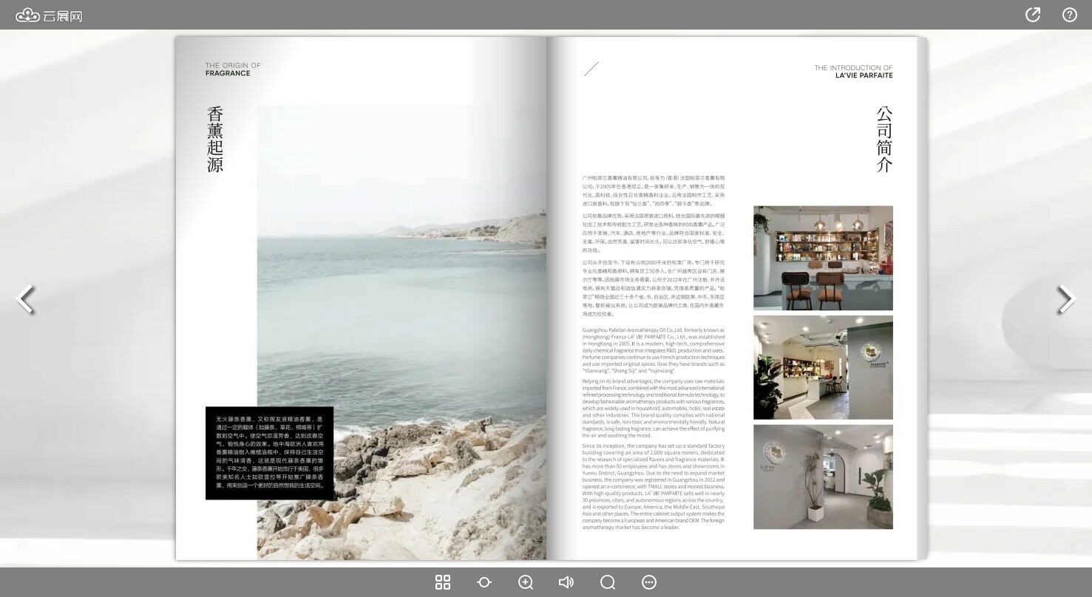Share the booklet via share icon
Viewport: 1092px width, 597px height.
(1033, 15)
